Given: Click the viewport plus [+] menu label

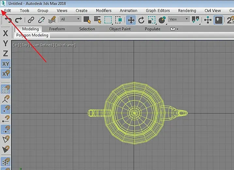Looking at the screenshot, I should coord(16,45).
